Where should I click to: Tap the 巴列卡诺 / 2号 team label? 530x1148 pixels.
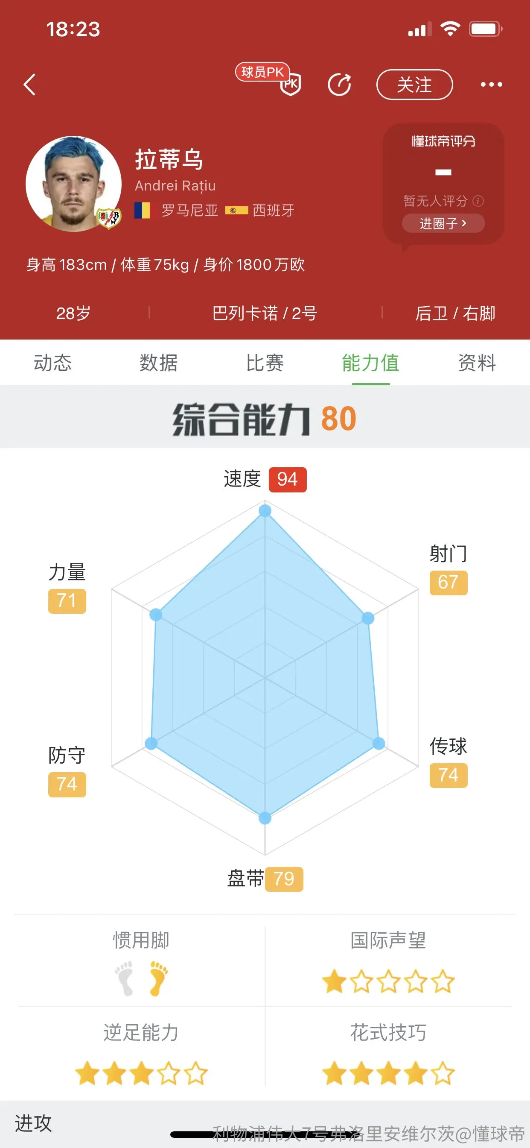tap(265, 313)
